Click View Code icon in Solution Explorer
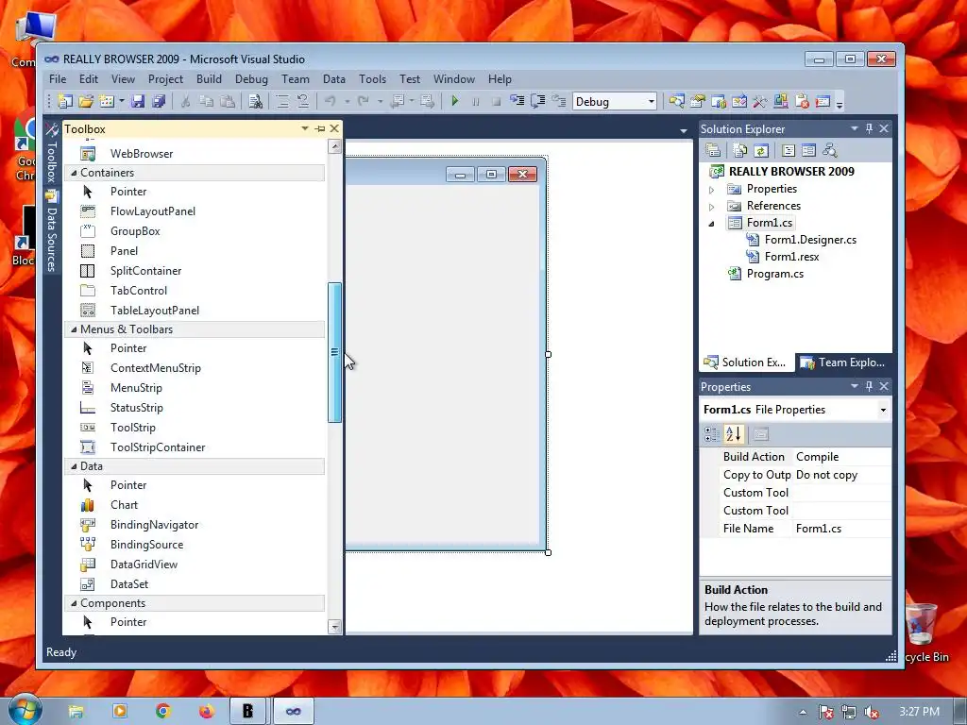Viewport: 967px width, 725px height. tap(789, 150)
